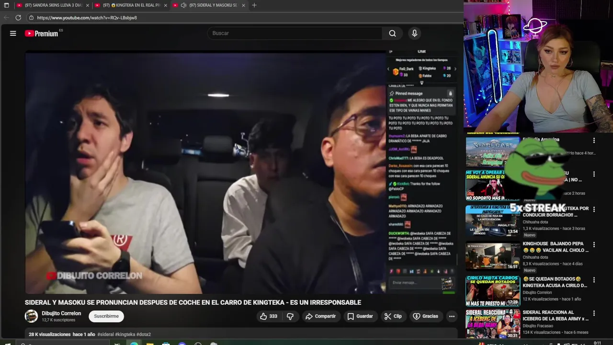The image size is (613, 345).
Task: Open options for SIDERAL REACCIONA AL ICEBERG video
Action: pyautogui.click(x=594, y=313)
